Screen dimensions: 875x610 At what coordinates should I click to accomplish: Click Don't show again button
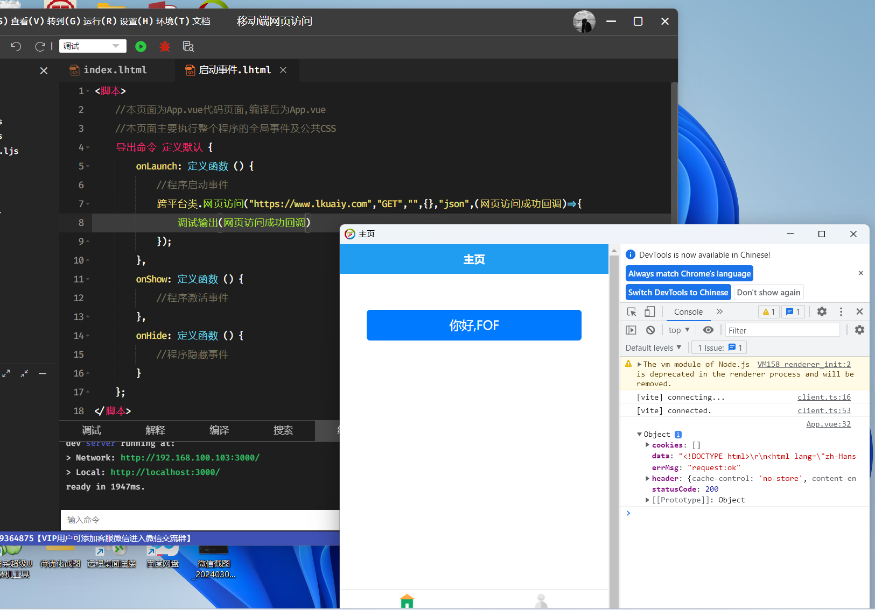768,293
